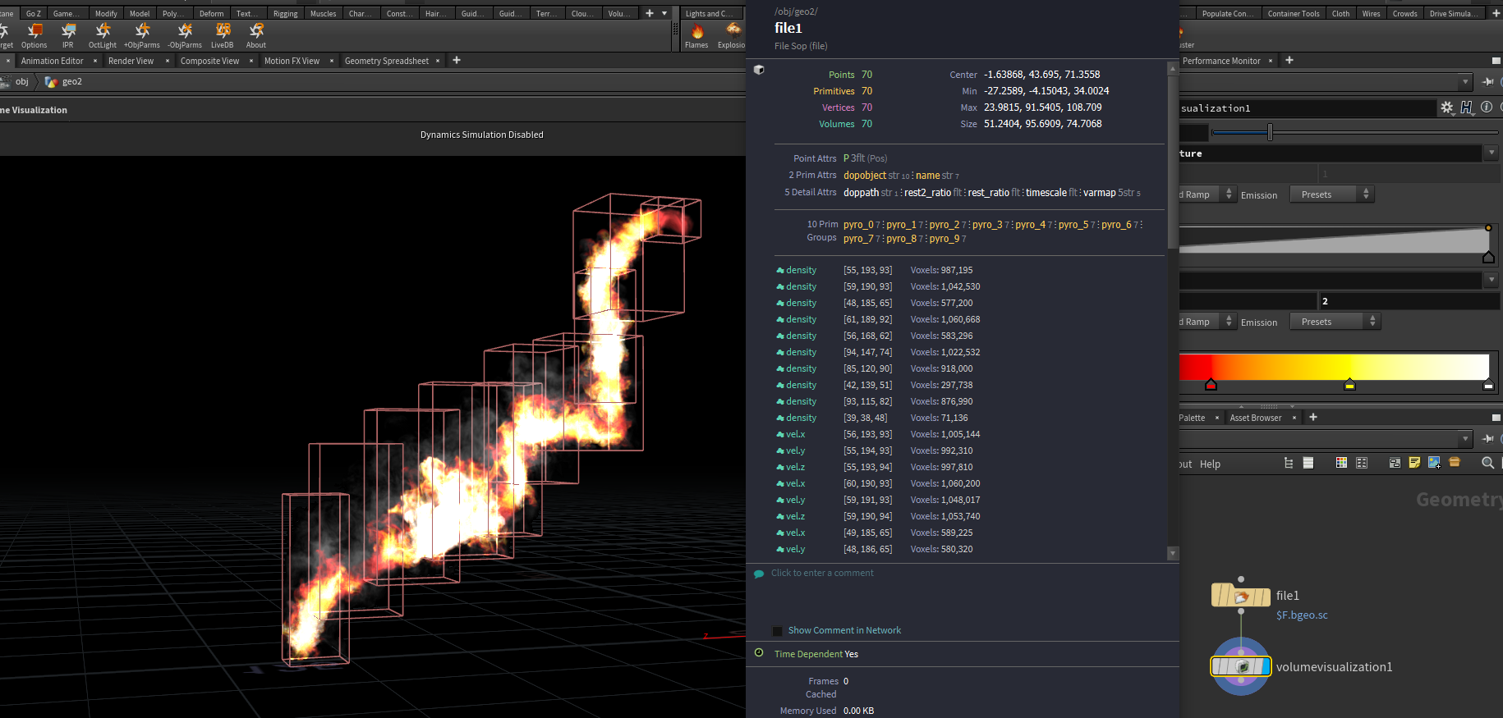Open the LiveDB shelf tool
The width and height of the screenshot is (1503, 718).
223,32
